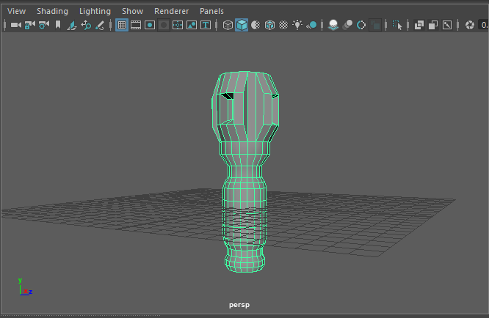The image size is (489, 318).
Task: Switch to Wireframe display cube icon
Action: point(228,25)
